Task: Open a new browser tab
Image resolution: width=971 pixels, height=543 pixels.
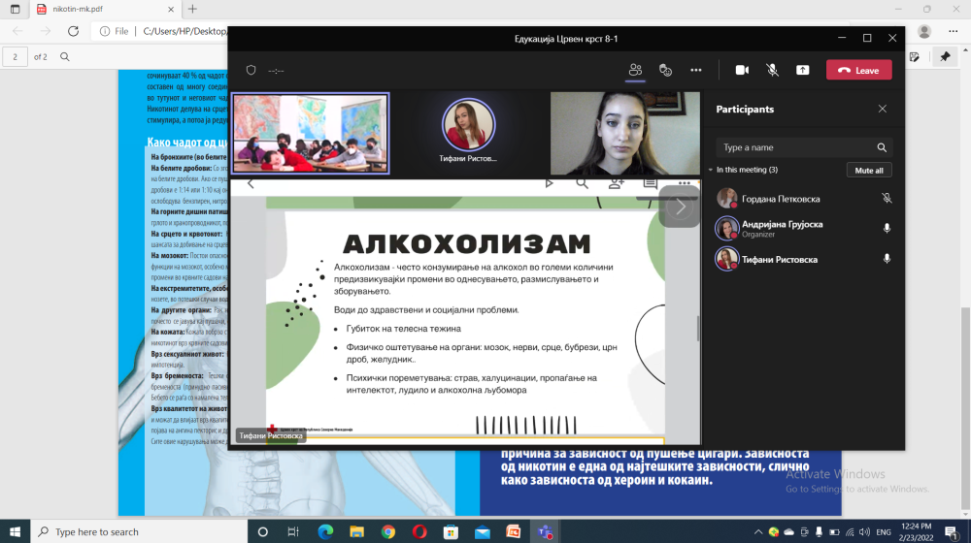Action: tap(192, 9)
